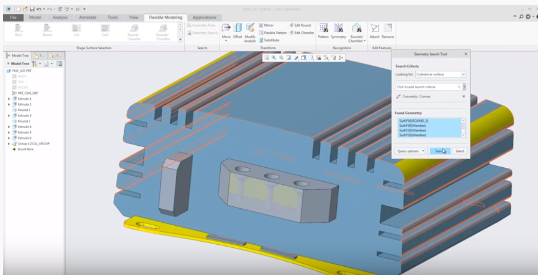Click the Move tool icon
Screen dimensions: 538x275
(226, 29)
